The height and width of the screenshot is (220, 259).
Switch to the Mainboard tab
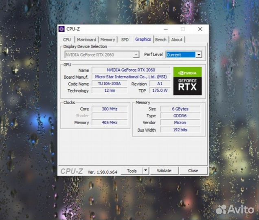coord(86,40)
